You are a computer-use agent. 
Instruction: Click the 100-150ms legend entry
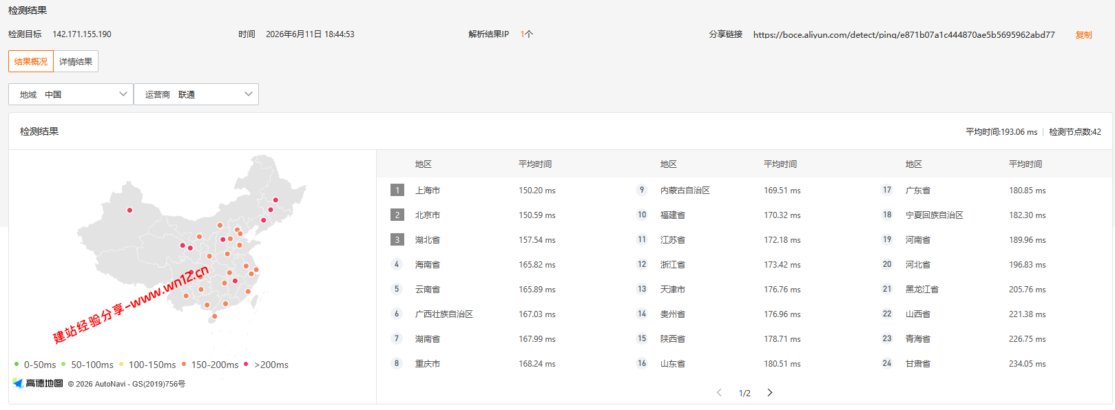148,365
